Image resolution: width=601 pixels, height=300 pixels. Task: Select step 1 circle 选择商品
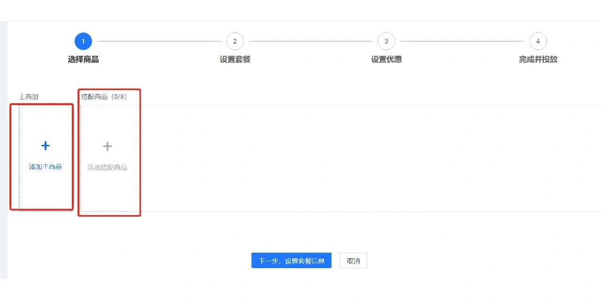click(83, 41)
